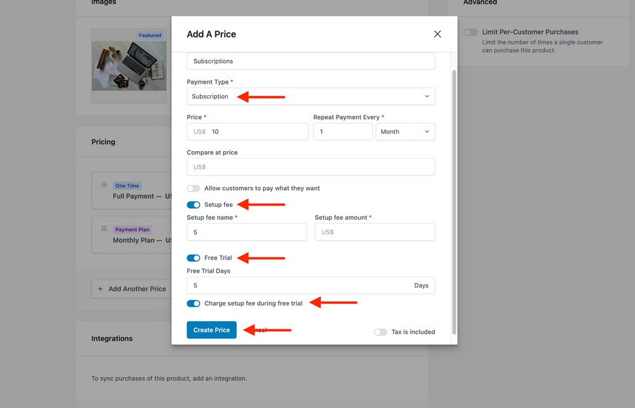Turn off Charge setup fee during free trial
The image size is (635, 408).
[x=193, y=303]
